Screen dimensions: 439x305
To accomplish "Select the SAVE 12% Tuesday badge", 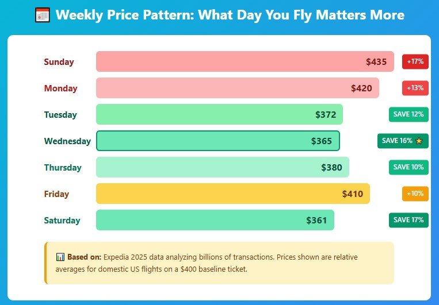I will pyautogui.click(x=409, y=114).
